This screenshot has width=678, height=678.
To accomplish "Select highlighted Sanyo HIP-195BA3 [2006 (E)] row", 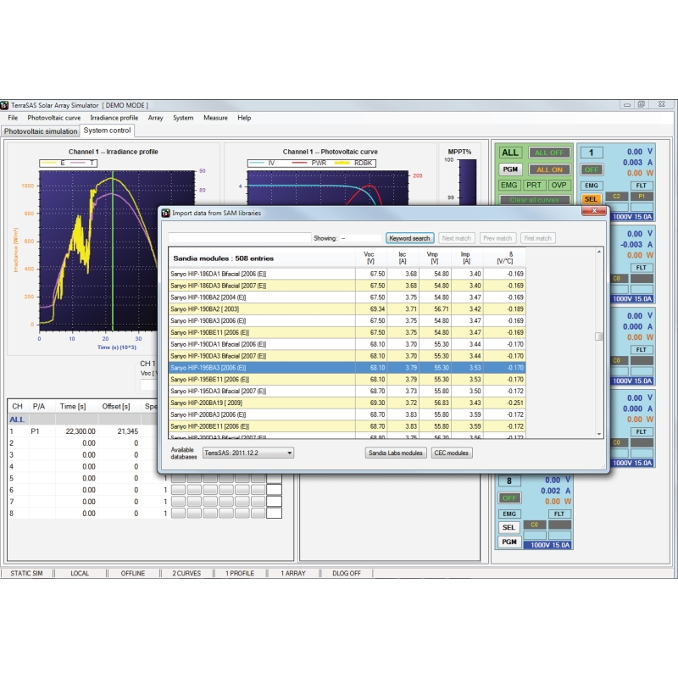I will pos(347,368).
